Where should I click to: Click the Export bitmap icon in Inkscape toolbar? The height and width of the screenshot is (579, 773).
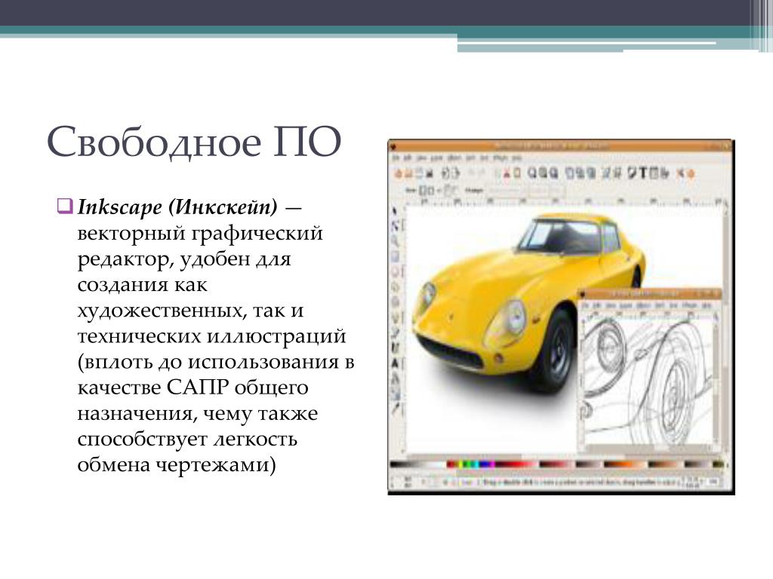(x=455, y=173)
